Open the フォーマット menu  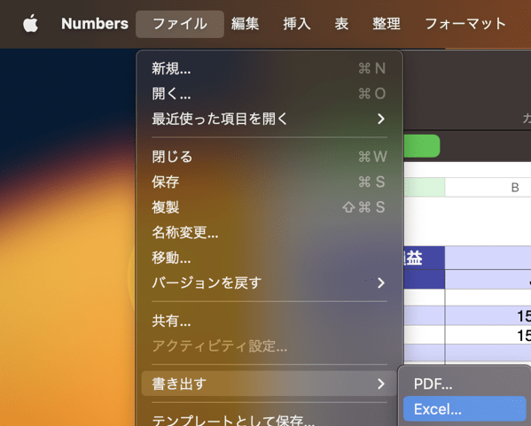[465, 24]
